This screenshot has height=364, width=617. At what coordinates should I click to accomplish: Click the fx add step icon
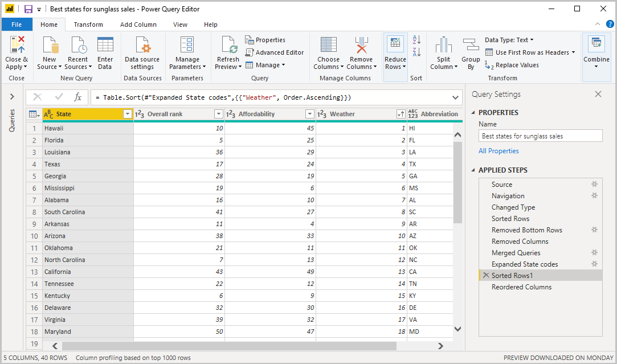(78, 97)
